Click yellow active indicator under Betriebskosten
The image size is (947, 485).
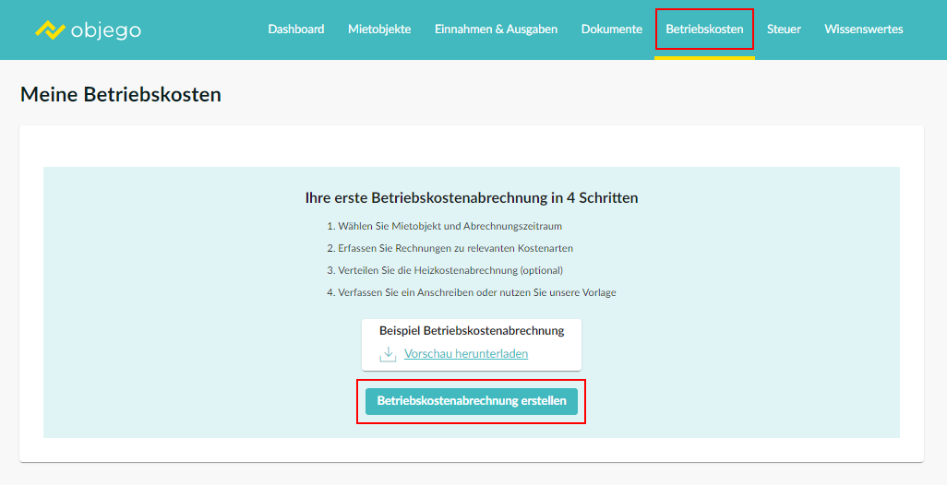click(x=704, y=57)
